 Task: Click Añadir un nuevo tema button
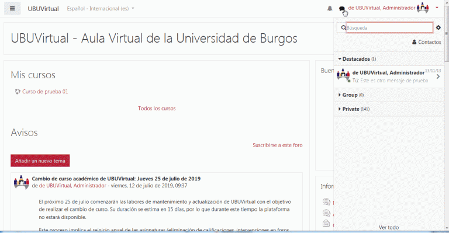40,161
